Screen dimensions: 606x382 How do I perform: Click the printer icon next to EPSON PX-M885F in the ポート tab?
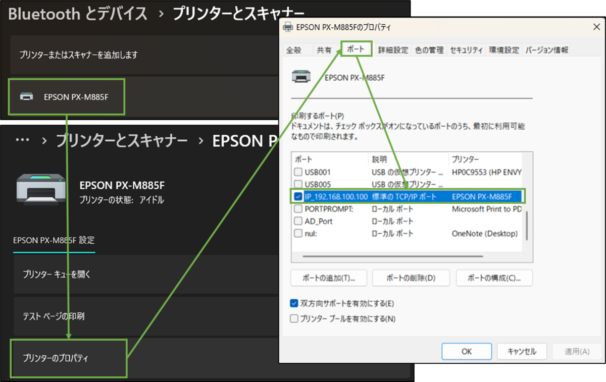coord(302,77)
